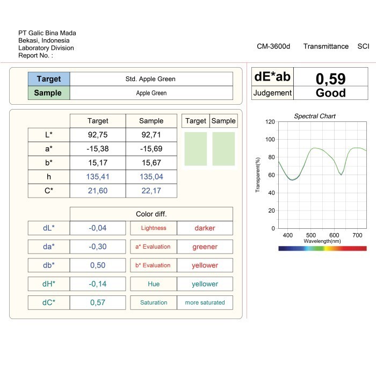
Task: Click the 'Saturation' label cell
Action: 154,302
